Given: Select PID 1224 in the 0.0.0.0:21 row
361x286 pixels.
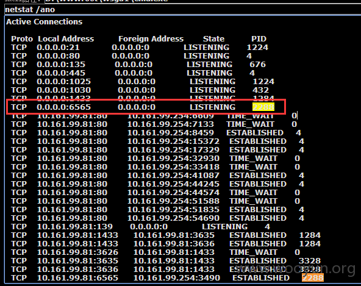Looking at the screenshot, I should point(257,47).
